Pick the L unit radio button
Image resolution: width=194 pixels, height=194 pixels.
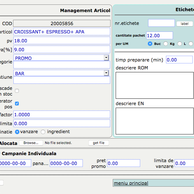point(180,44)
